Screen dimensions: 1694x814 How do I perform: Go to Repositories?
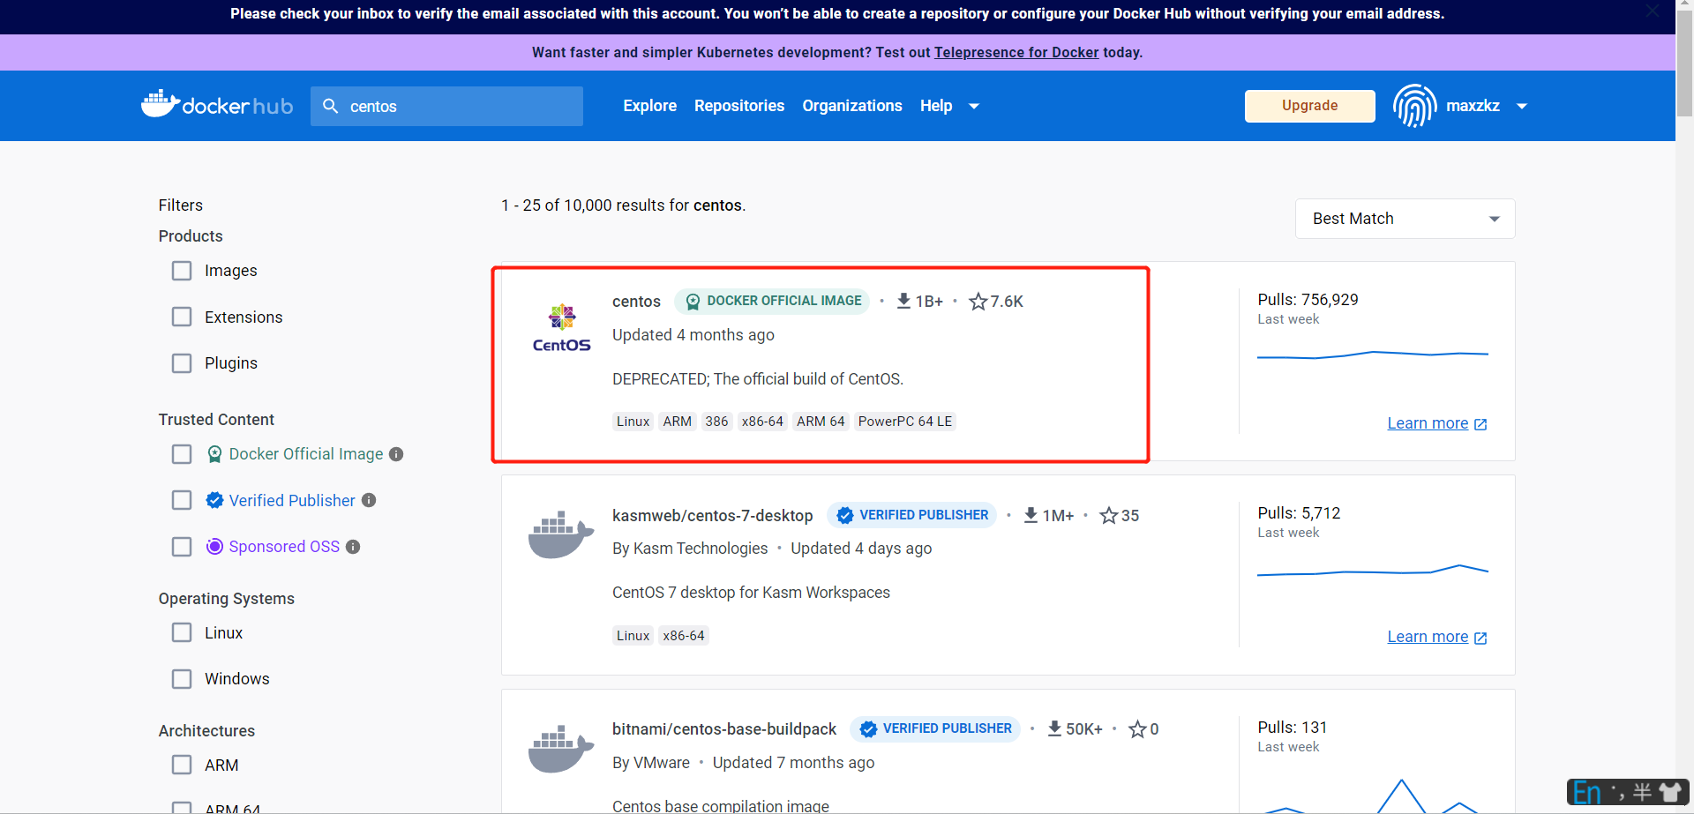(739, 106)
